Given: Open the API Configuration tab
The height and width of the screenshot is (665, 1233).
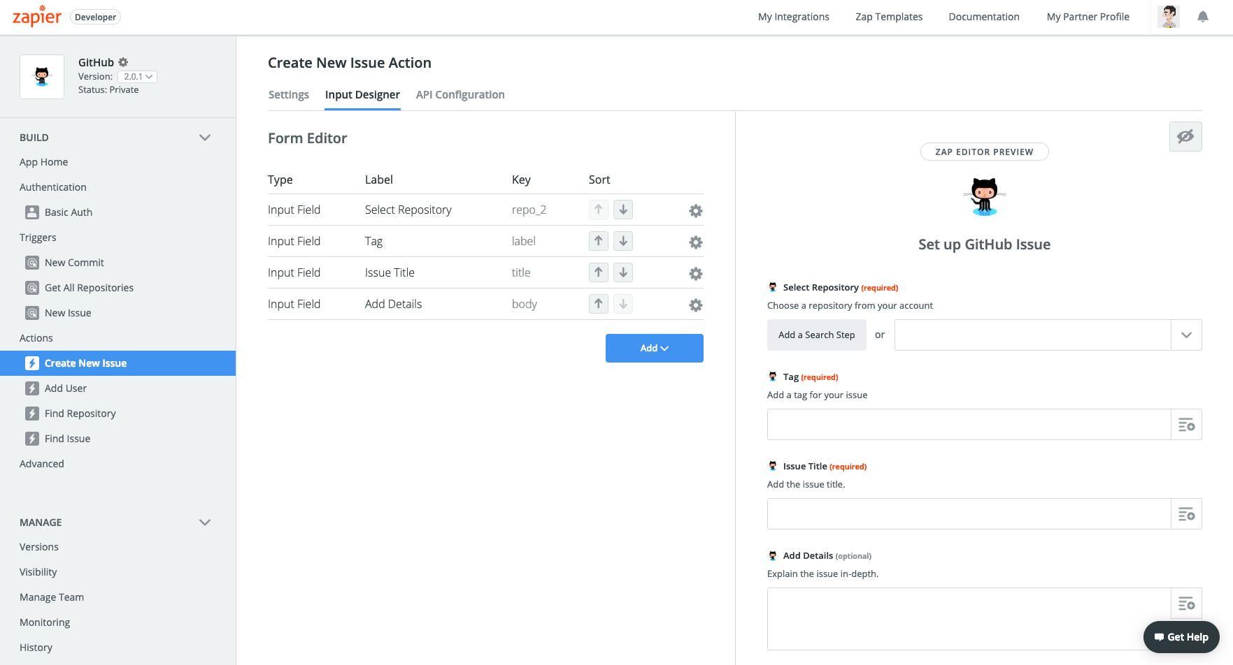Looking at the screenshot, I should [460, 95].
